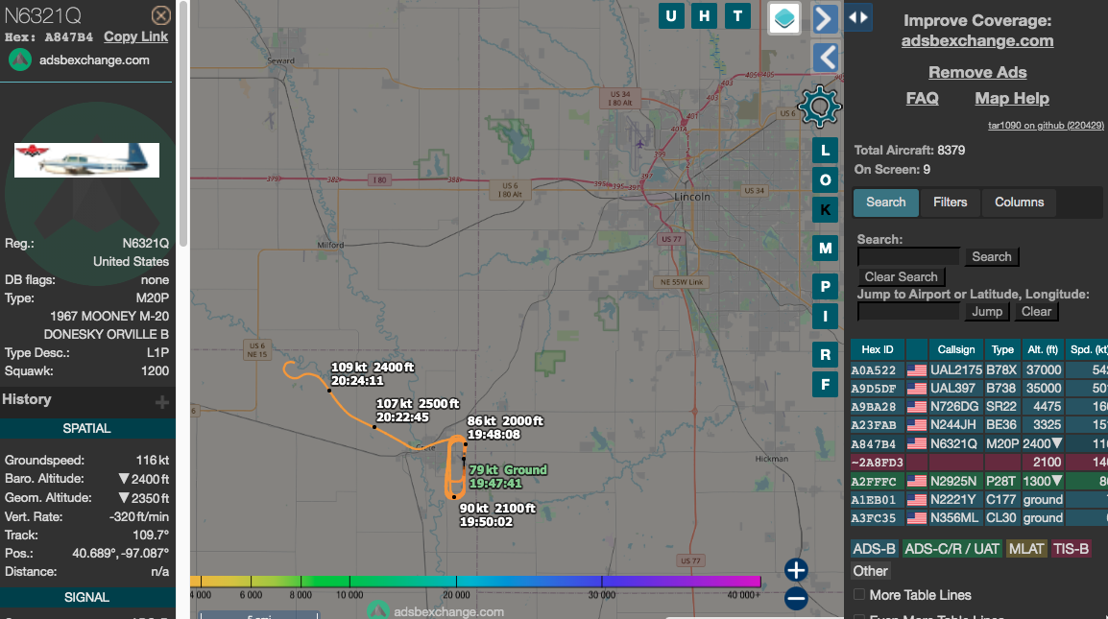
Task: Click the TIS-B legend label
Action: [x=1071, y=549]
